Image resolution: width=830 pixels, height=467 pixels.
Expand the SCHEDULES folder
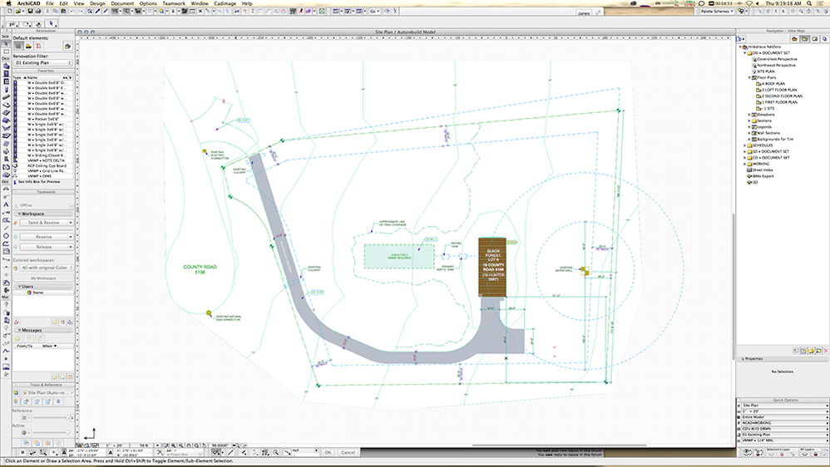coord(745,145)
